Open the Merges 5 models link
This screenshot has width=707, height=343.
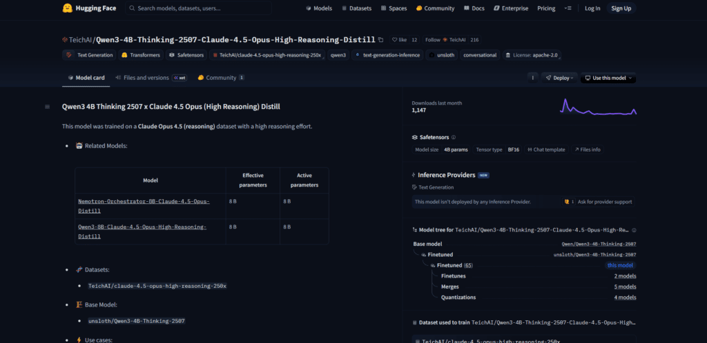point(625,287)
